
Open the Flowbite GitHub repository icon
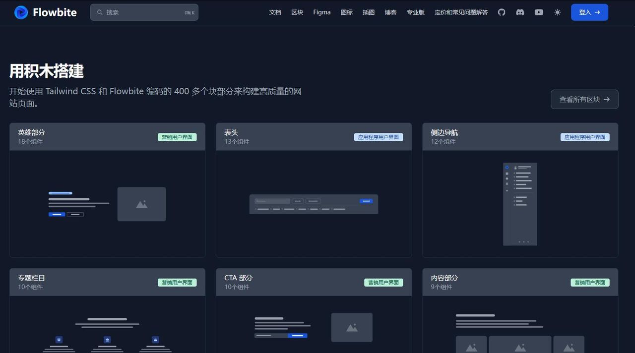coord(501,12)
